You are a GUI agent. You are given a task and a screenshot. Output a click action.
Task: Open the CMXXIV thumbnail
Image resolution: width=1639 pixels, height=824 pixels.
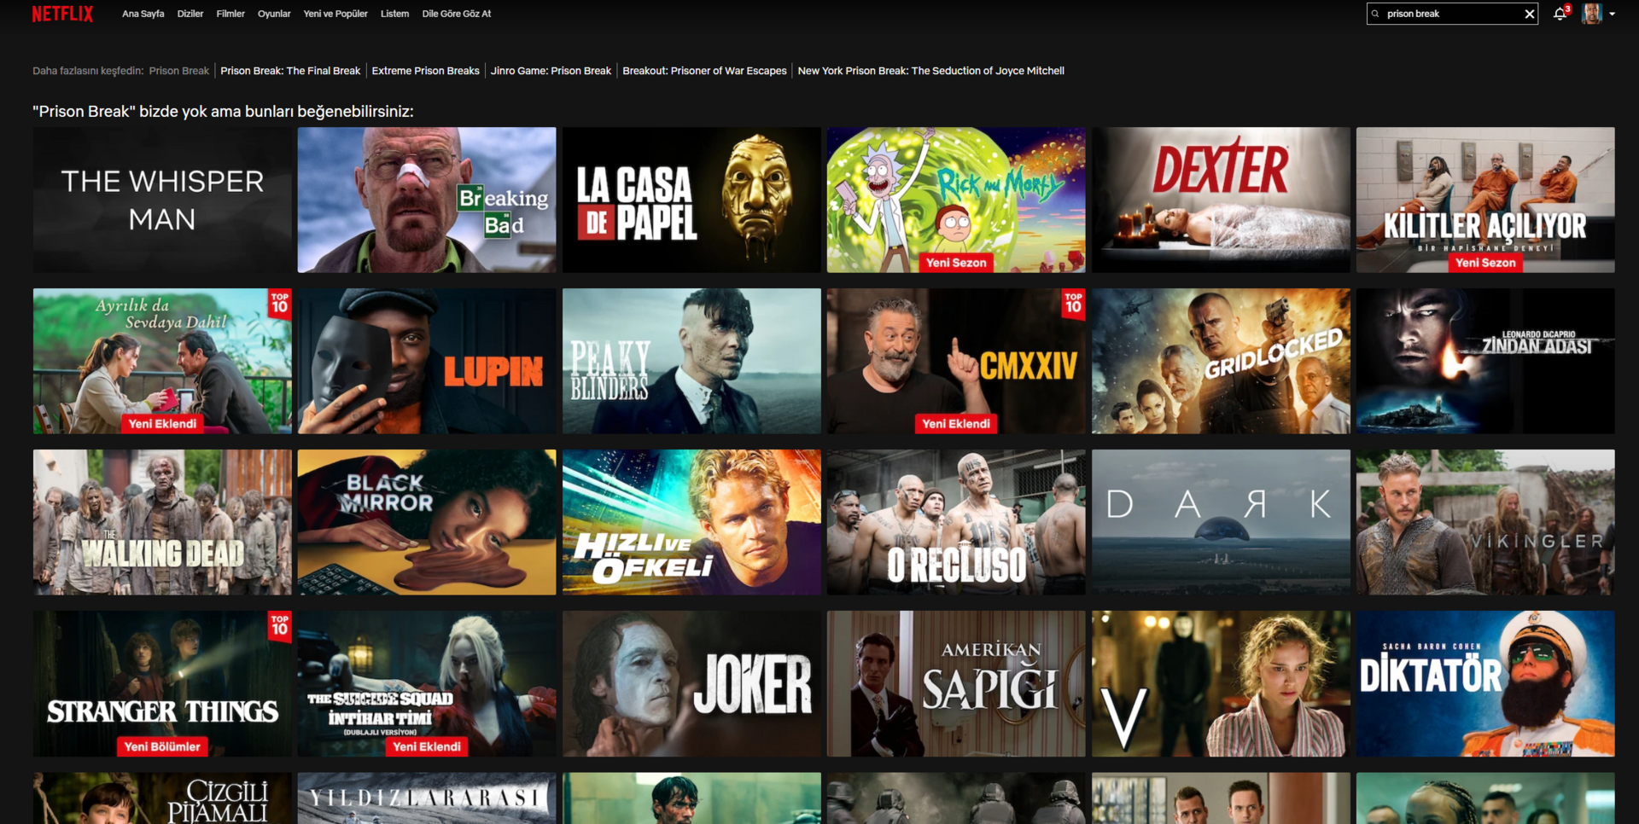(x=956, y=361)
